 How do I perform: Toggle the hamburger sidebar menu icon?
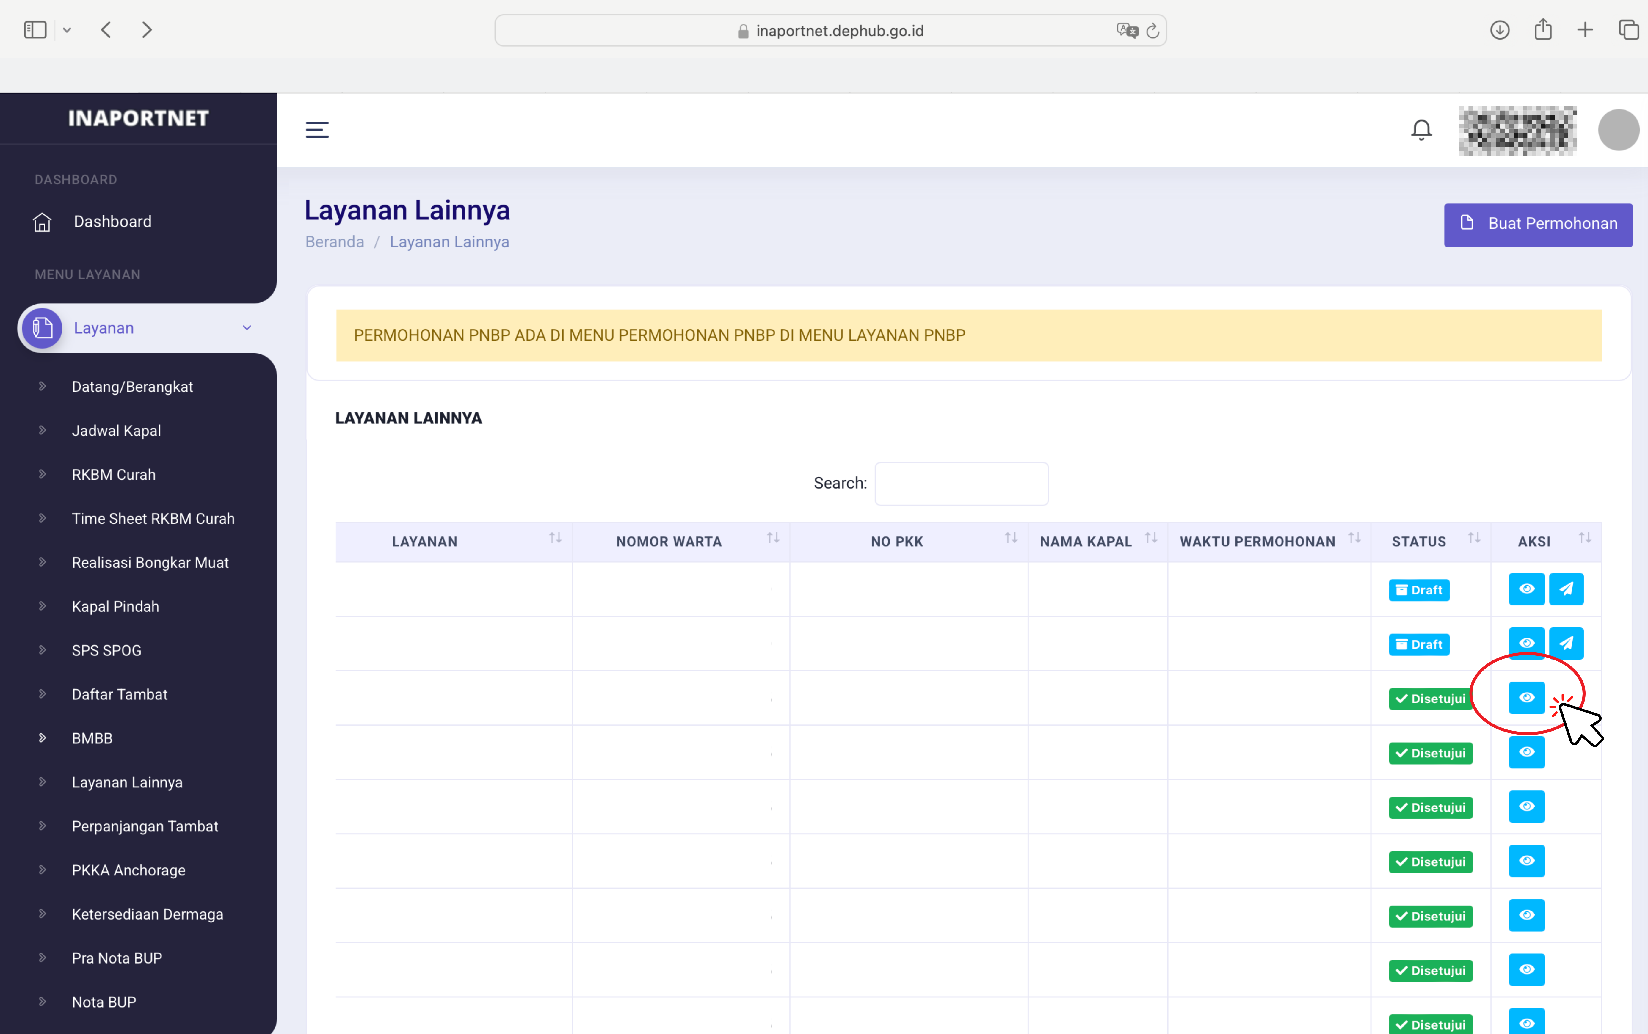317,129
